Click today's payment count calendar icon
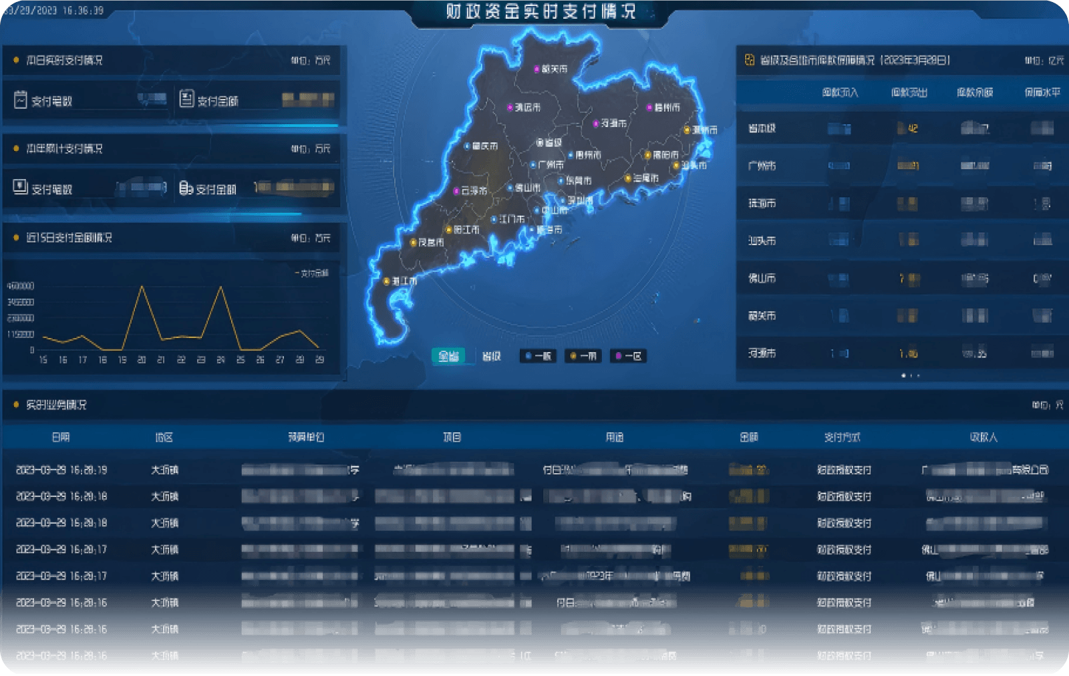 coord(21,100)
